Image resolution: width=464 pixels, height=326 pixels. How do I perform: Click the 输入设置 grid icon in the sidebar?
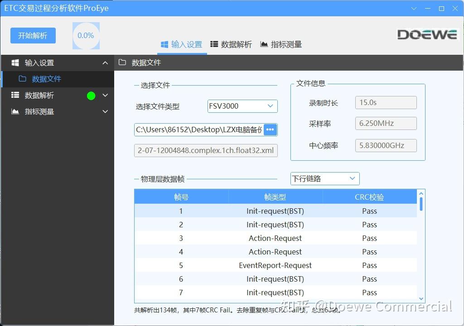click(14, 62)
